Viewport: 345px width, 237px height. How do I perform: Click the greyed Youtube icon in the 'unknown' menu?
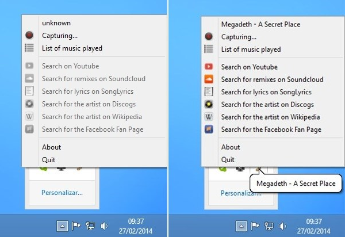[x=29, y=66]
